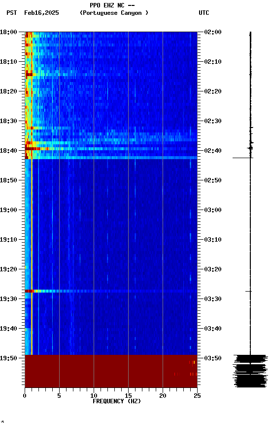Click the '19:00' PST time label
272x427 pixels.
[8, 210]
